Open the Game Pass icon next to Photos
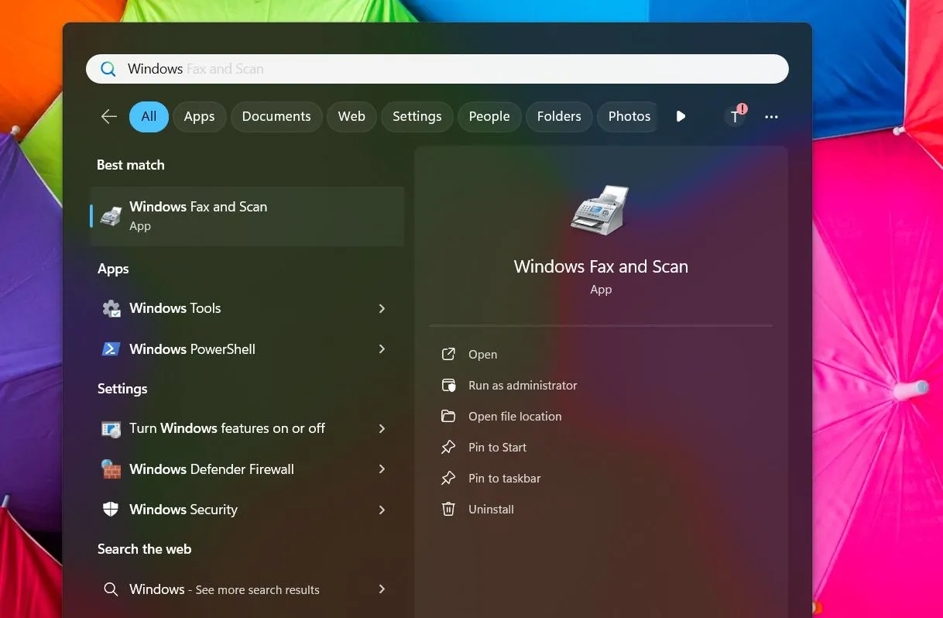943x618 pixels. pos(680,116)
